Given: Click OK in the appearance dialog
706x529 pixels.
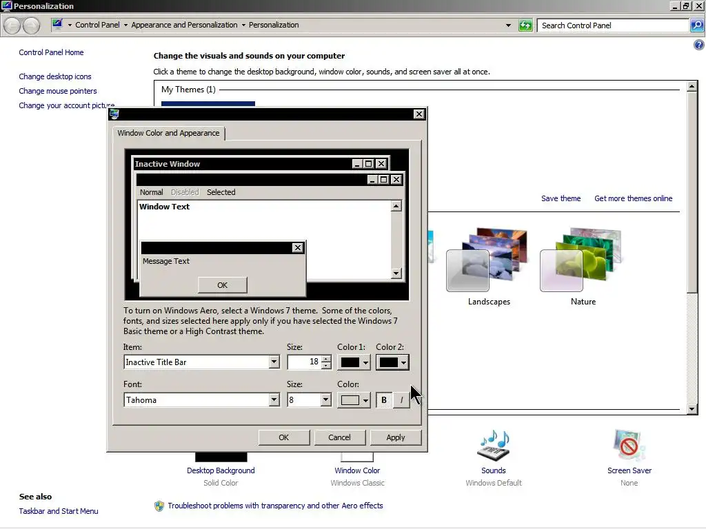Looking at the screenshot, I should (x=283, y=437).
